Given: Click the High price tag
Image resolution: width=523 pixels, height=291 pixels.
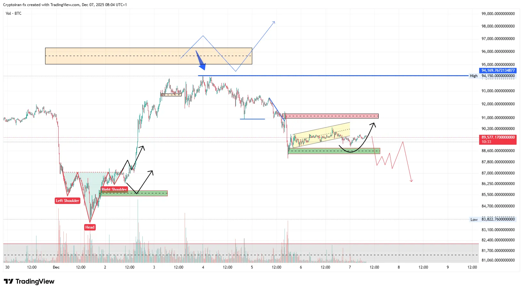Looking at the screenshot, I should pyautogui.click(x=473, y=76).
